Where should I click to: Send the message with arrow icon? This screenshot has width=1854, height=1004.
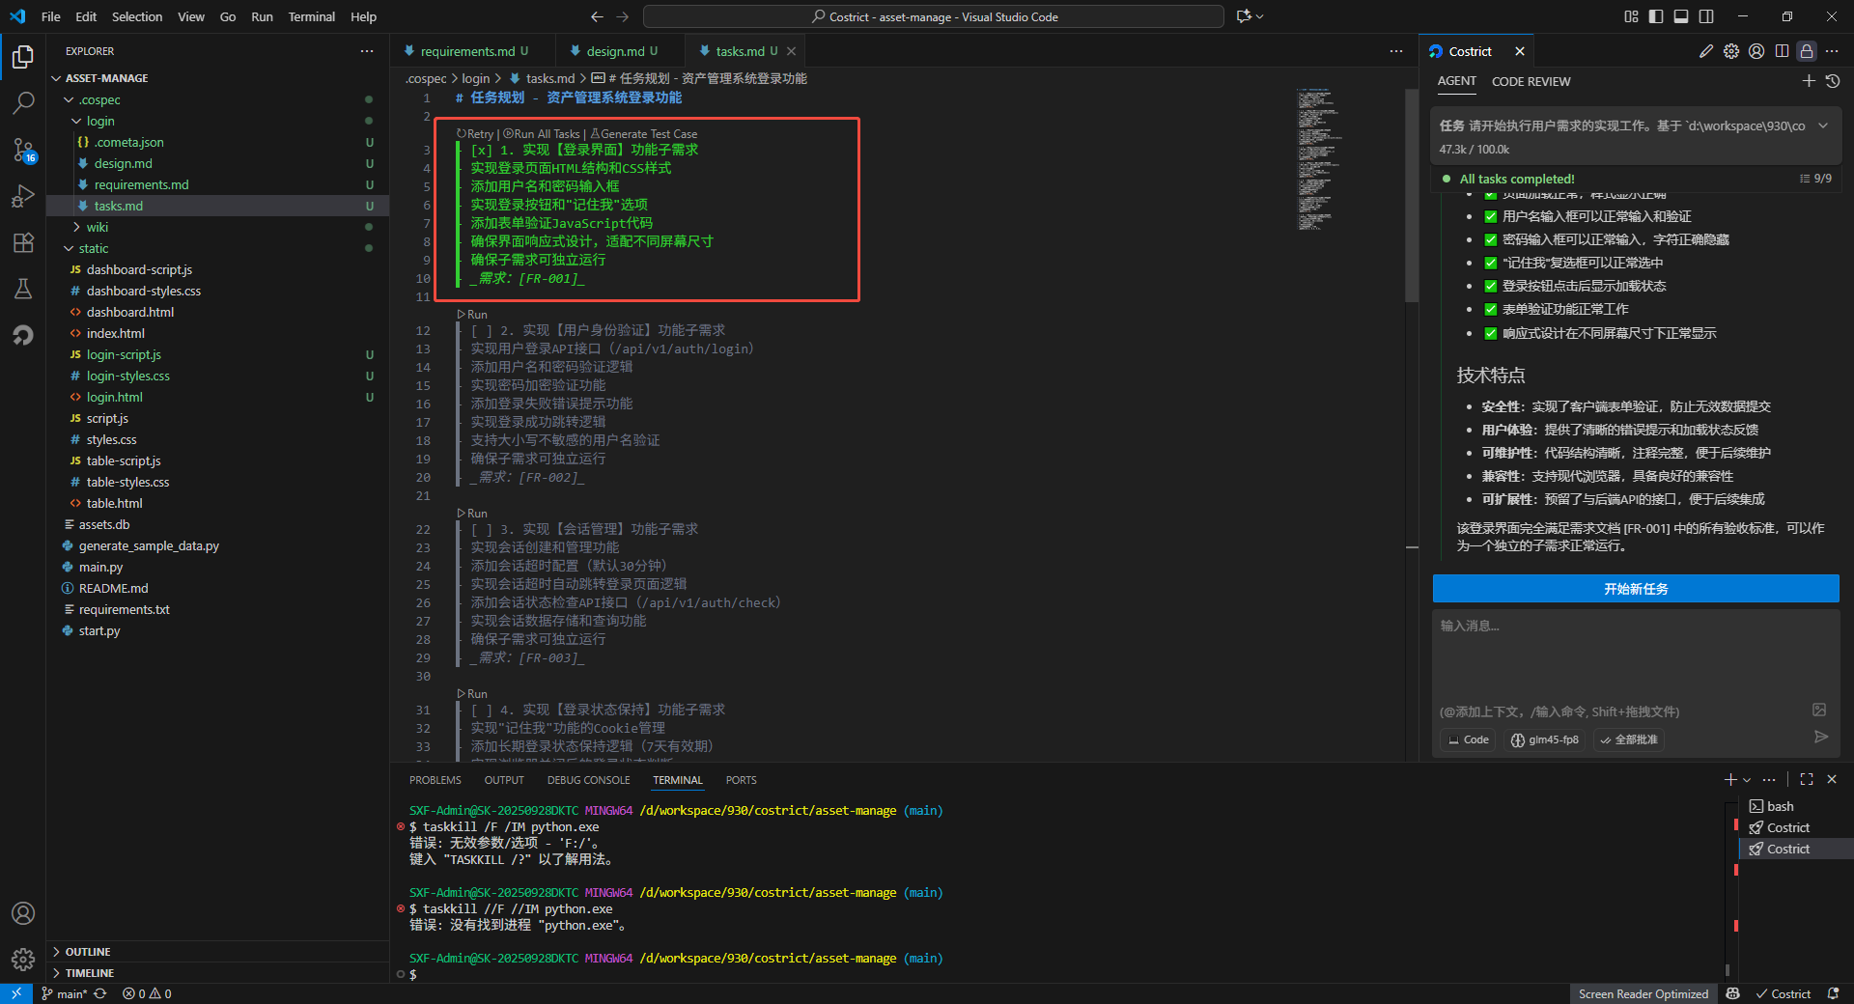click(1821, 737)
